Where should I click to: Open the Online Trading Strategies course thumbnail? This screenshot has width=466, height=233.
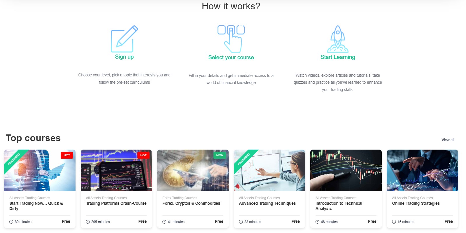tap(423, 170)
